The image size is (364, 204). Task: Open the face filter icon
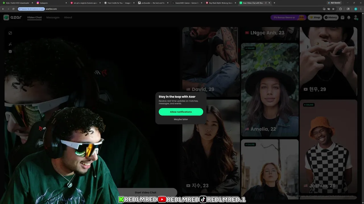10,51
